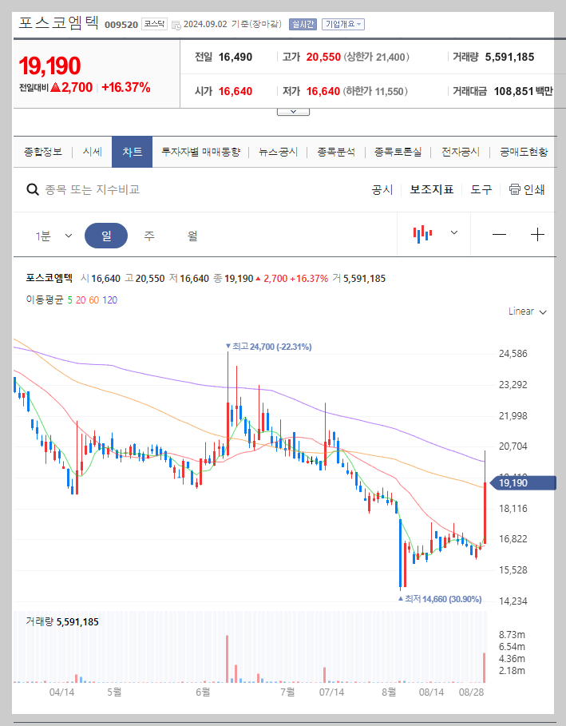The image size is (566, 726).
Task: Open the Linear scale dropdown
Action: pos(525,312)
